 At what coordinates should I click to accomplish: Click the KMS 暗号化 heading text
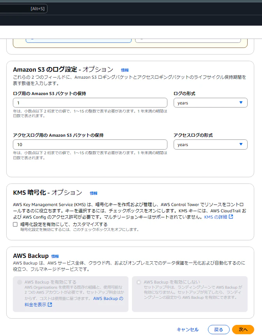click(x=30, y=192)
